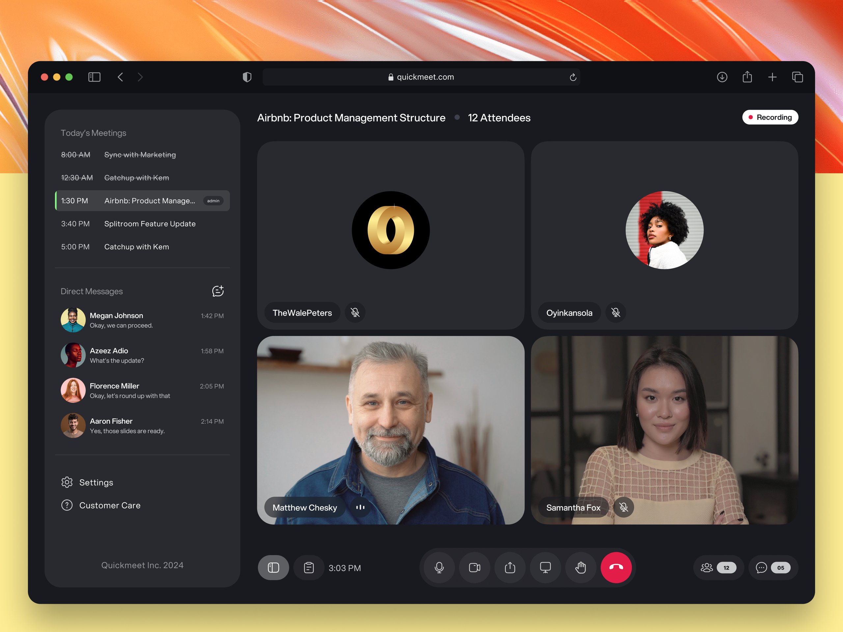Open Aaron Fisher's conversation

tap(143, 426)
